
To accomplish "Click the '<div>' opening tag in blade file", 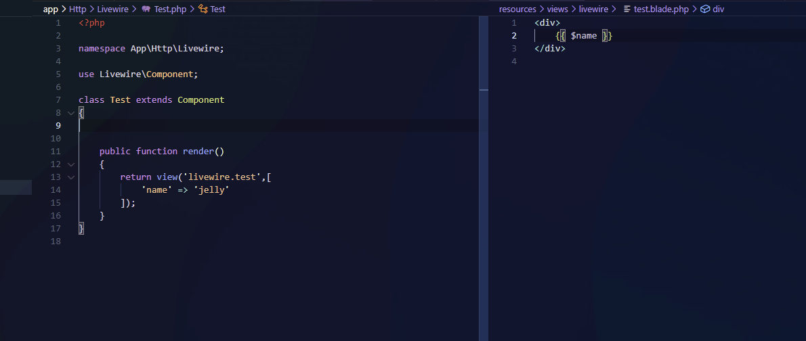I will pyautogui.click(x=547, y=23).
